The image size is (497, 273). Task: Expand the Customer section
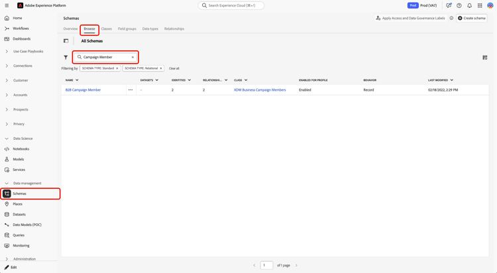[7, 81]
